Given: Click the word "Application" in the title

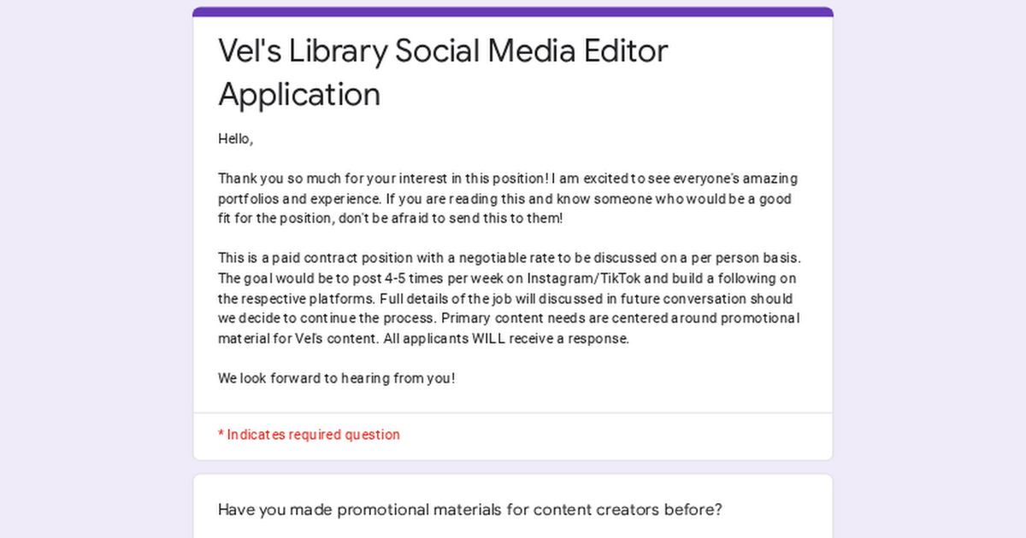Looking at the screenshot, I should click(x=299, y=95).
